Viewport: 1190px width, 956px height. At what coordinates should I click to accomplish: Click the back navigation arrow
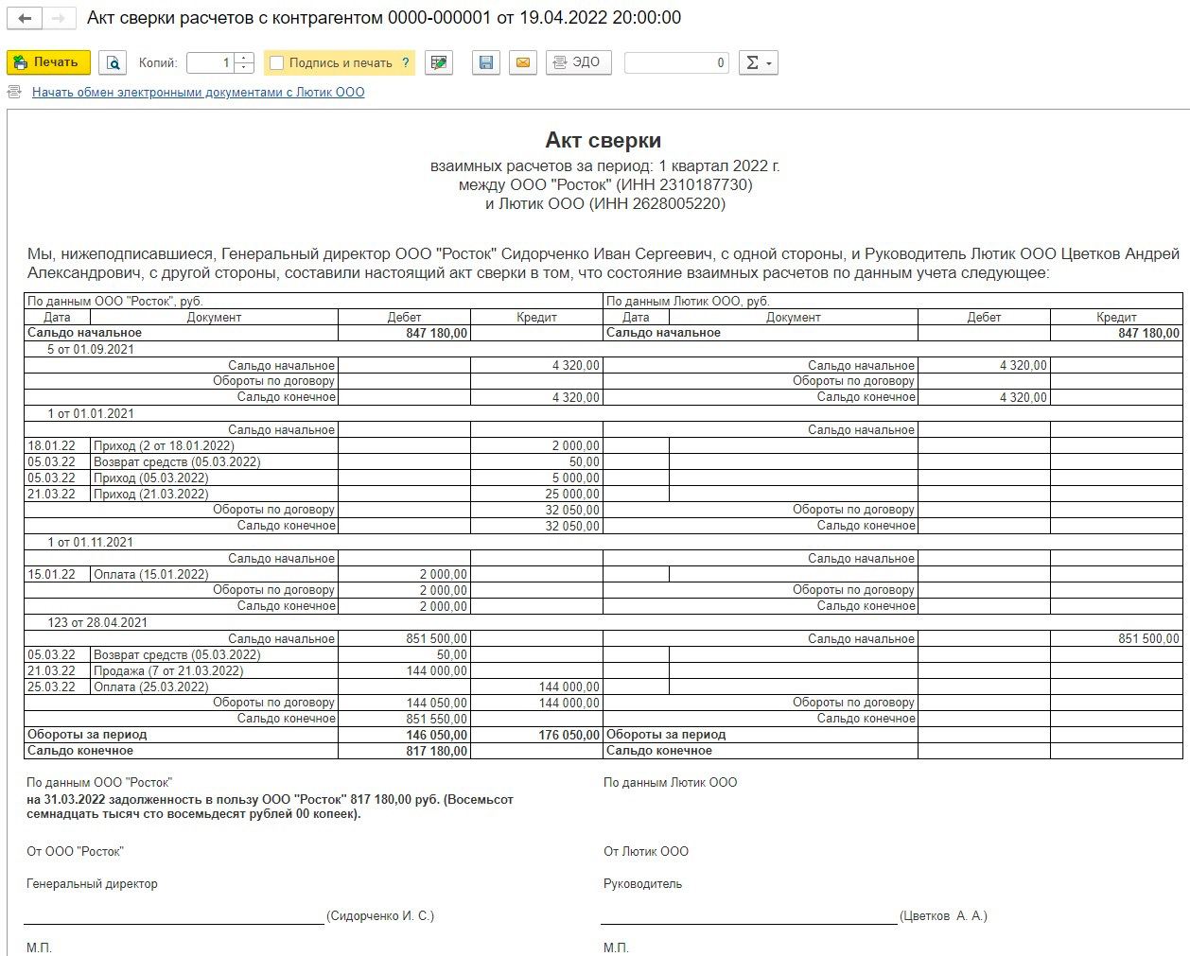[x=25, y=19]
